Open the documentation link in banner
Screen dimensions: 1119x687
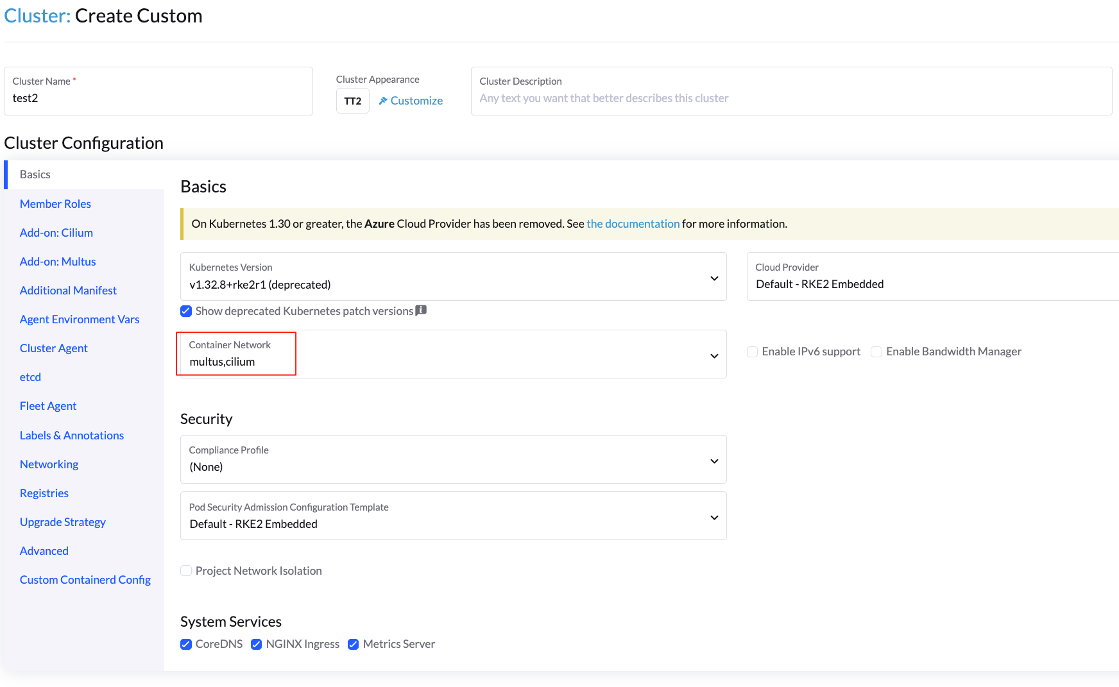pos(633,224)
